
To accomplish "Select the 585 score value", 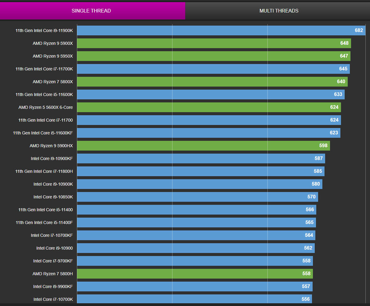I will (318, 171).
